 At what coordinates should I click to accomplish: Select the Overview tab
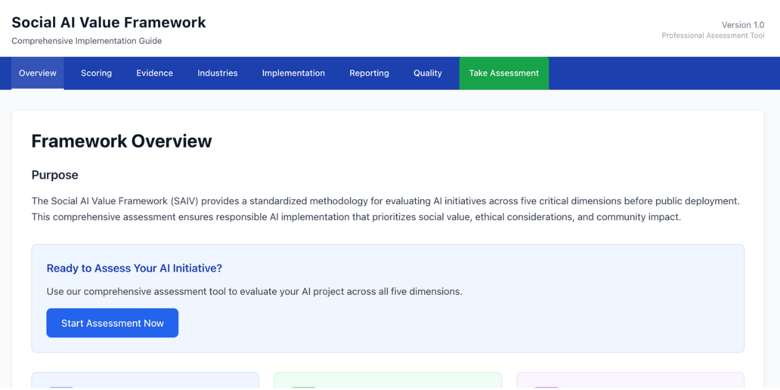[37, 73]
